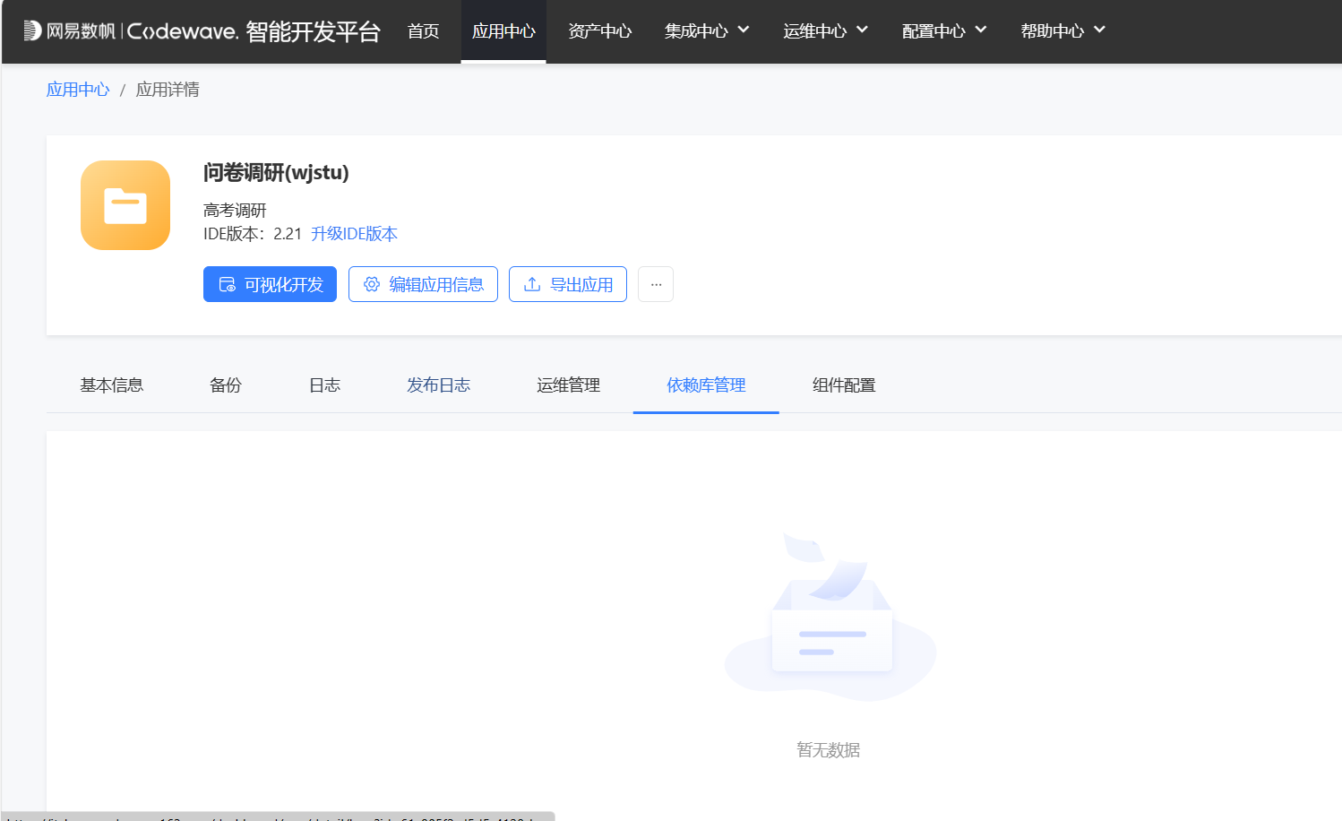Click the app title 问卷调研(wjstu)
Screen dimensions: 1342x821
276,172
